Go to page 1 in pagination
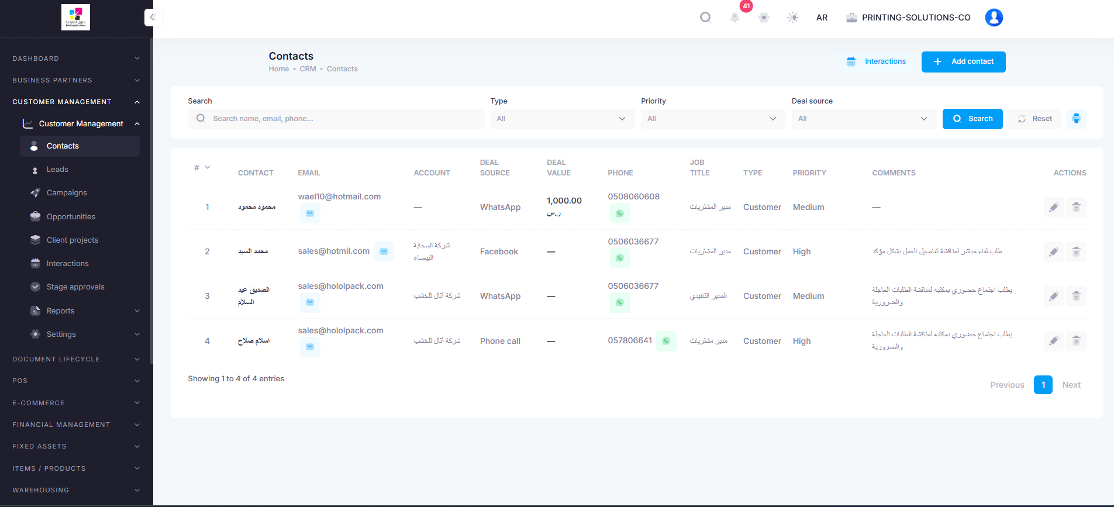The image size is (1114, 507). click(x=1043, y=385)
